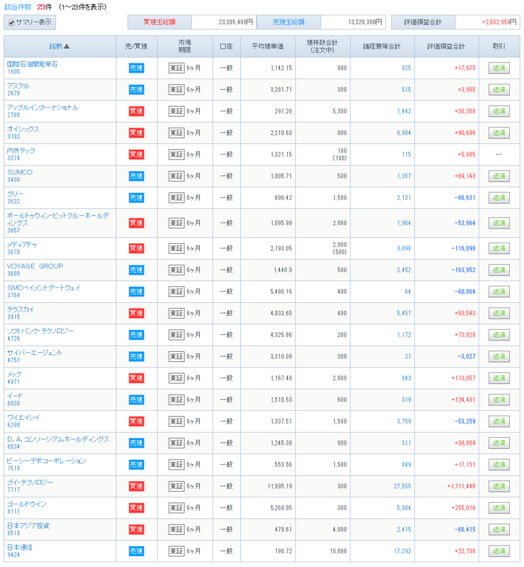The height and width of the screenshot is (567, 524).
Task: Click 東証 market badge in メック row
Action: coord(177,378)
